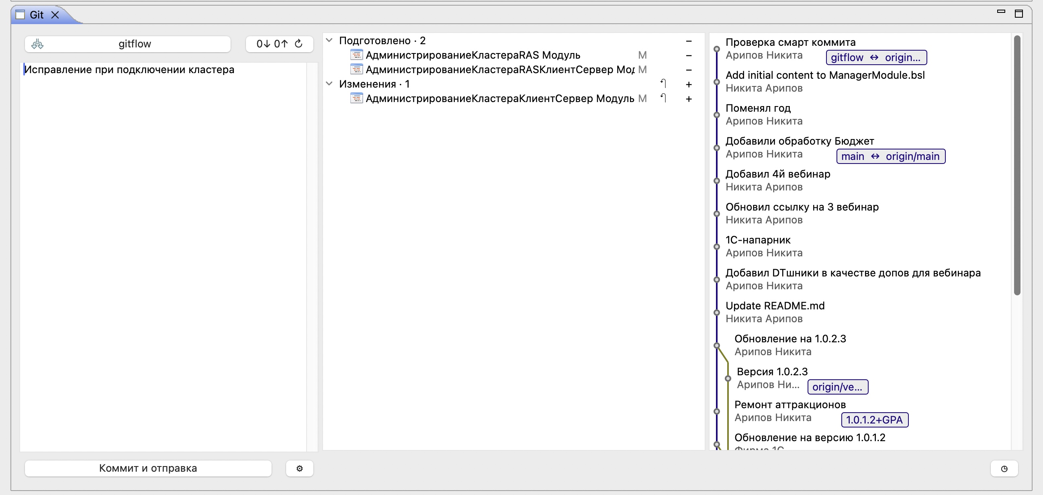Viewport: 1043px width, 495px height.
Task: Open the history clock button
Action: pos(1004,469)
